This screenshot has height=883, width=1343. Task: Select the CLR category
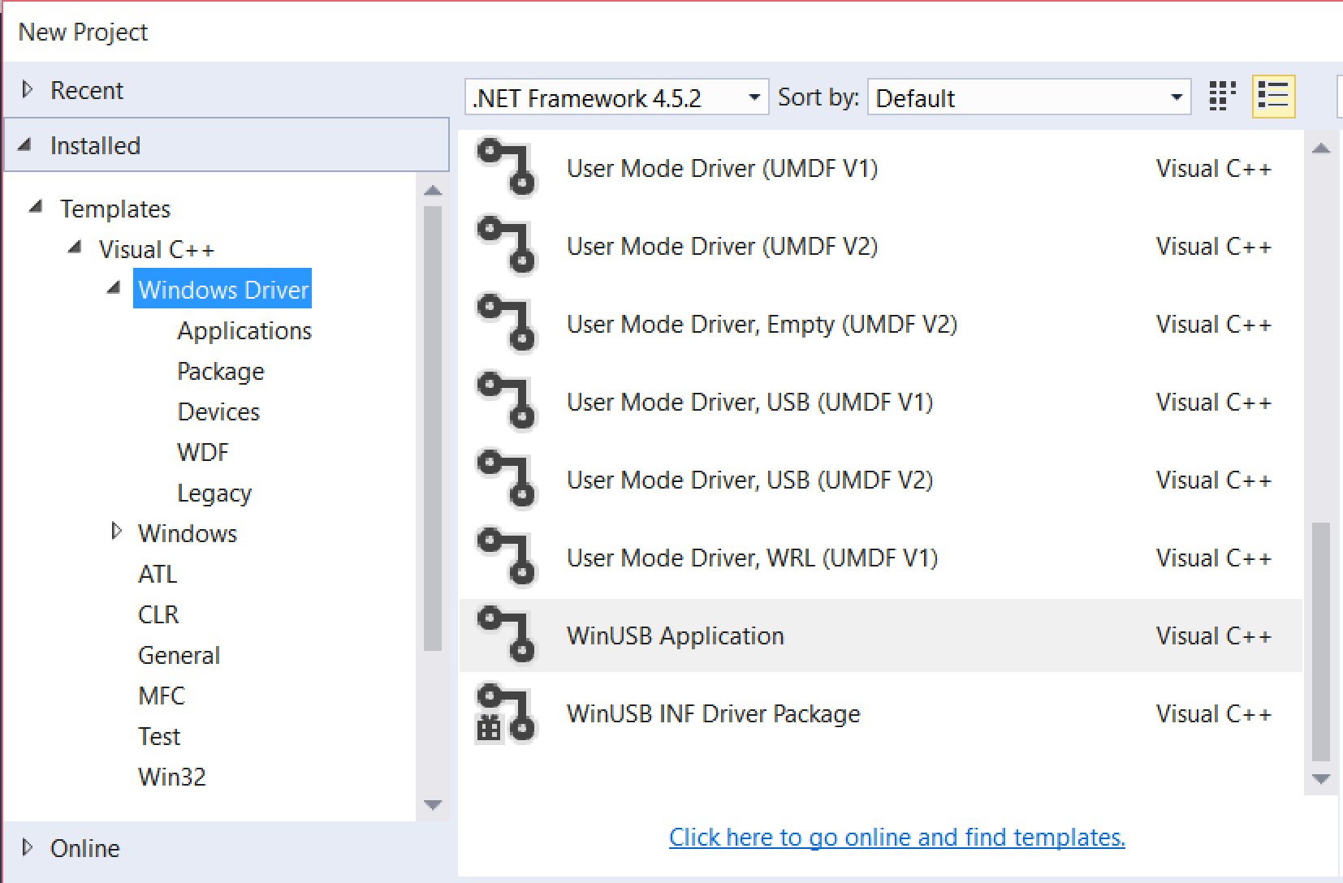[x=158, y=614]
